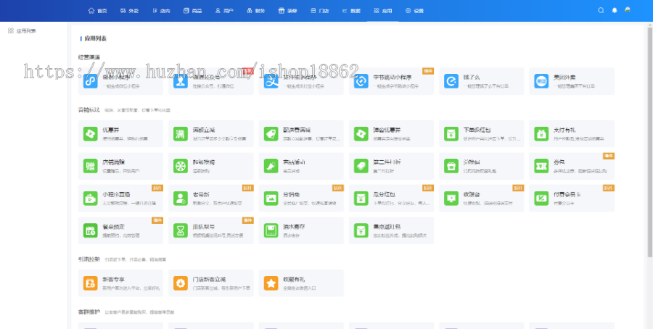Open the 付费会员卡 paid membership card

tap(572, 199)
